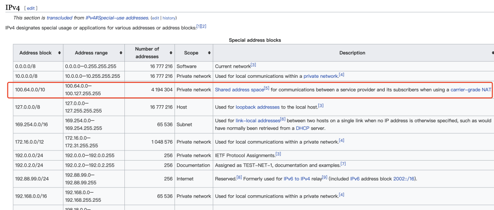Open the link-local addresses link
Screen dimensions: 494x210
(258, 120)
